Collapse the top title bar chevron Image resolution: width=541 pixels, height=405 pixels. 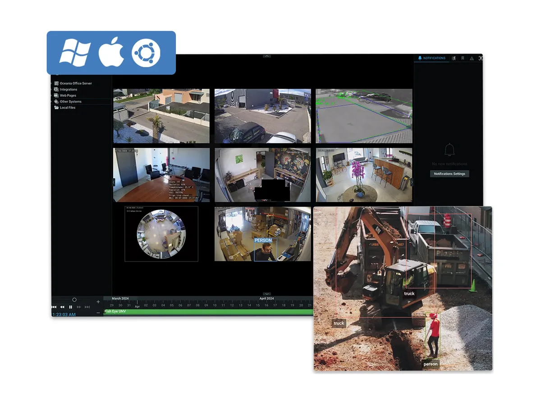pyautogui.click(x=267, y=56)
